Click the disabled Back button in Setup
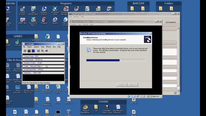Viewport: 206px width, 116px height. tap(122, 84)
